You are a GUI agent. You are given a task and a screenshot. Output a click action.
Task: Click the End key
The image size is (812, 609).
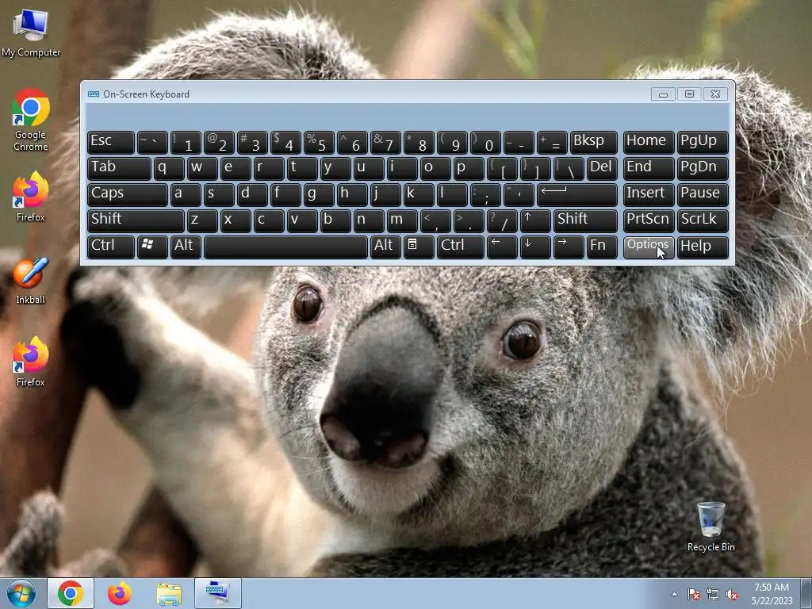(649, 168)
